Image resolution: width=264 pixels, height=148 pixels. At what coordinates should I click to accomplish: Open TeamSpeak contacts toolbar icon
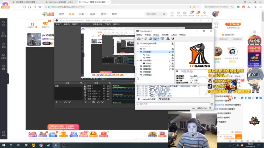(x=168, y=39)
